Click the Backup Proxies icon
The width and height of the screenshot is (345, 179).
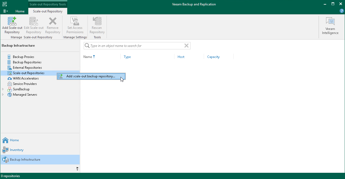[x=10, y=57]
